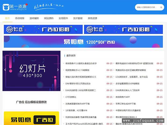This screenshot has width=167, height=125.
Task: Open 刘海桌面壁纸制作APP下载 article
Action: (x=78, y=104)
